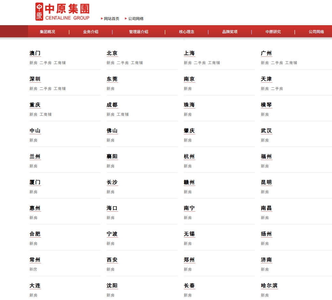Select 中原研究 in the navigation bar
332x300 pixels.
tap(273, 32)
